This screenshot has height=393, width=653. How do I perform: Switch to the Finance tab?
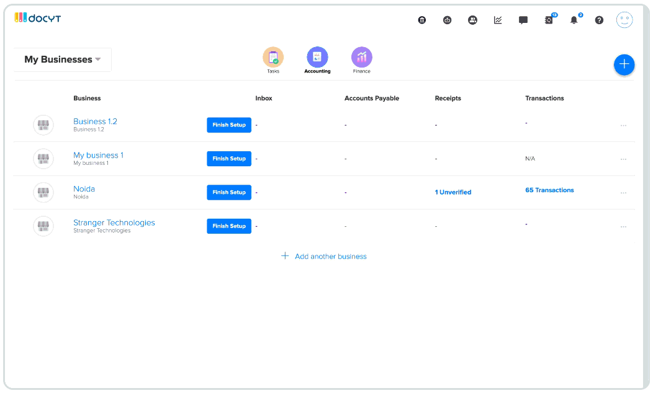[x=361, y=60]
